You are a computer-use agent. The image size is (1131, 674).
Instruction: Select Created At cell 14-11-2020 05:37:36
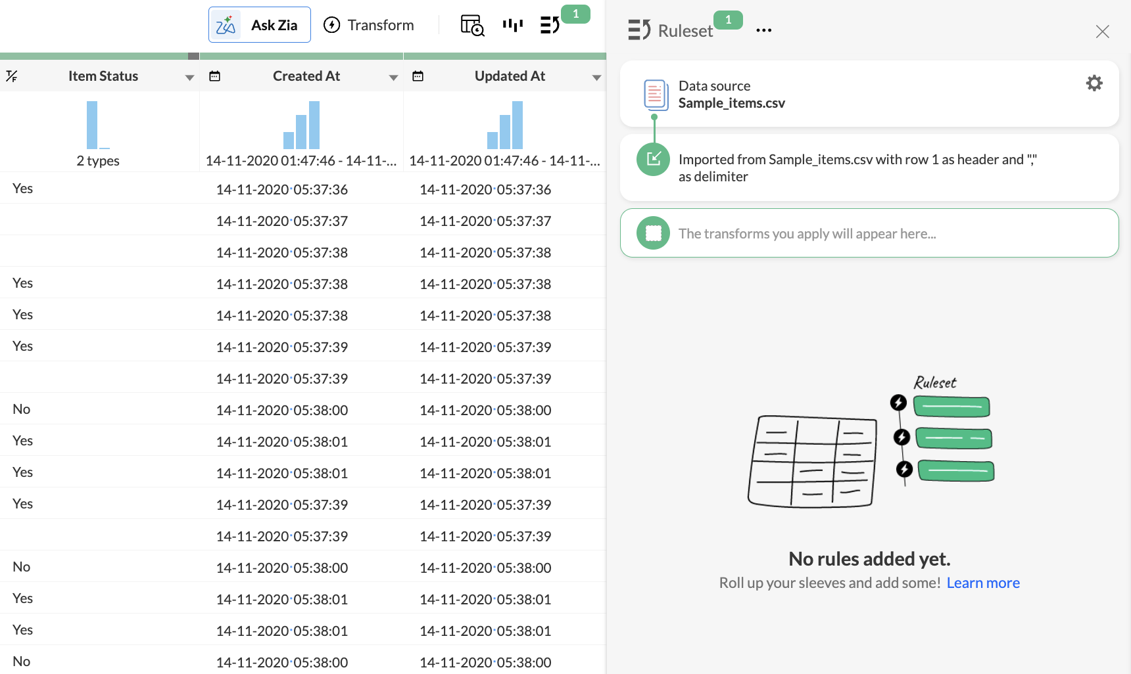pos(282,189)
